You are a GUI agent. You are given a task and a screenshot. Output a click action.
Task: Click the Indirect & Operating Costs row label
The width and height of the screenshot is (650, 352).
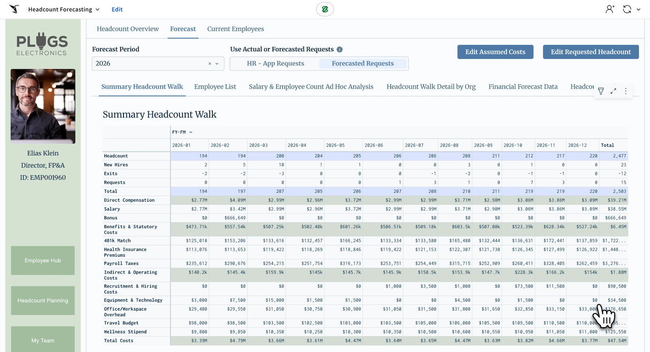[x=130, y=275]
